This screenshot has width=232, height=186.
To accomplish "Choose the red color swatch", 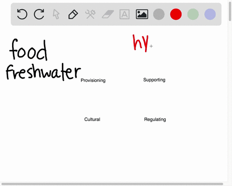I will 176,14.
